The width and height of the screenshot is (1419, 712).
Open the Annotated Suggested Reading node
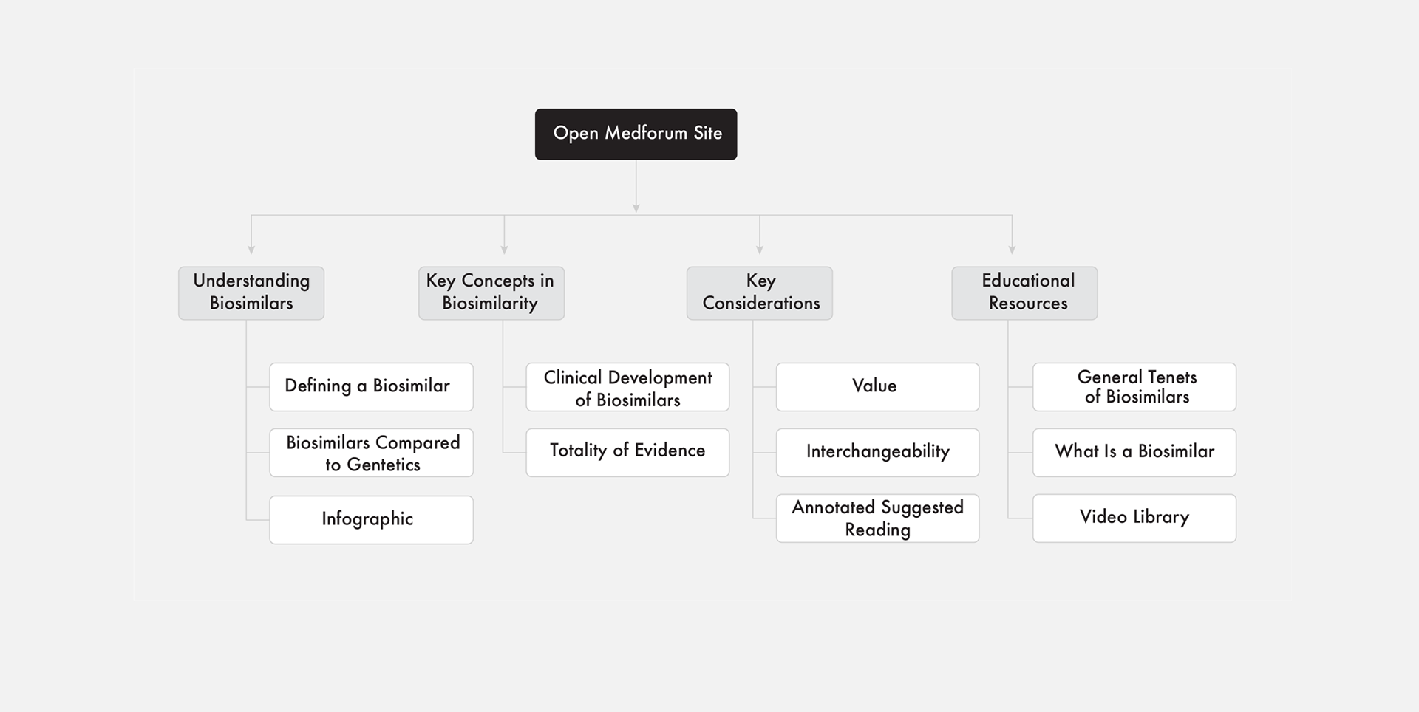point(877,518)
